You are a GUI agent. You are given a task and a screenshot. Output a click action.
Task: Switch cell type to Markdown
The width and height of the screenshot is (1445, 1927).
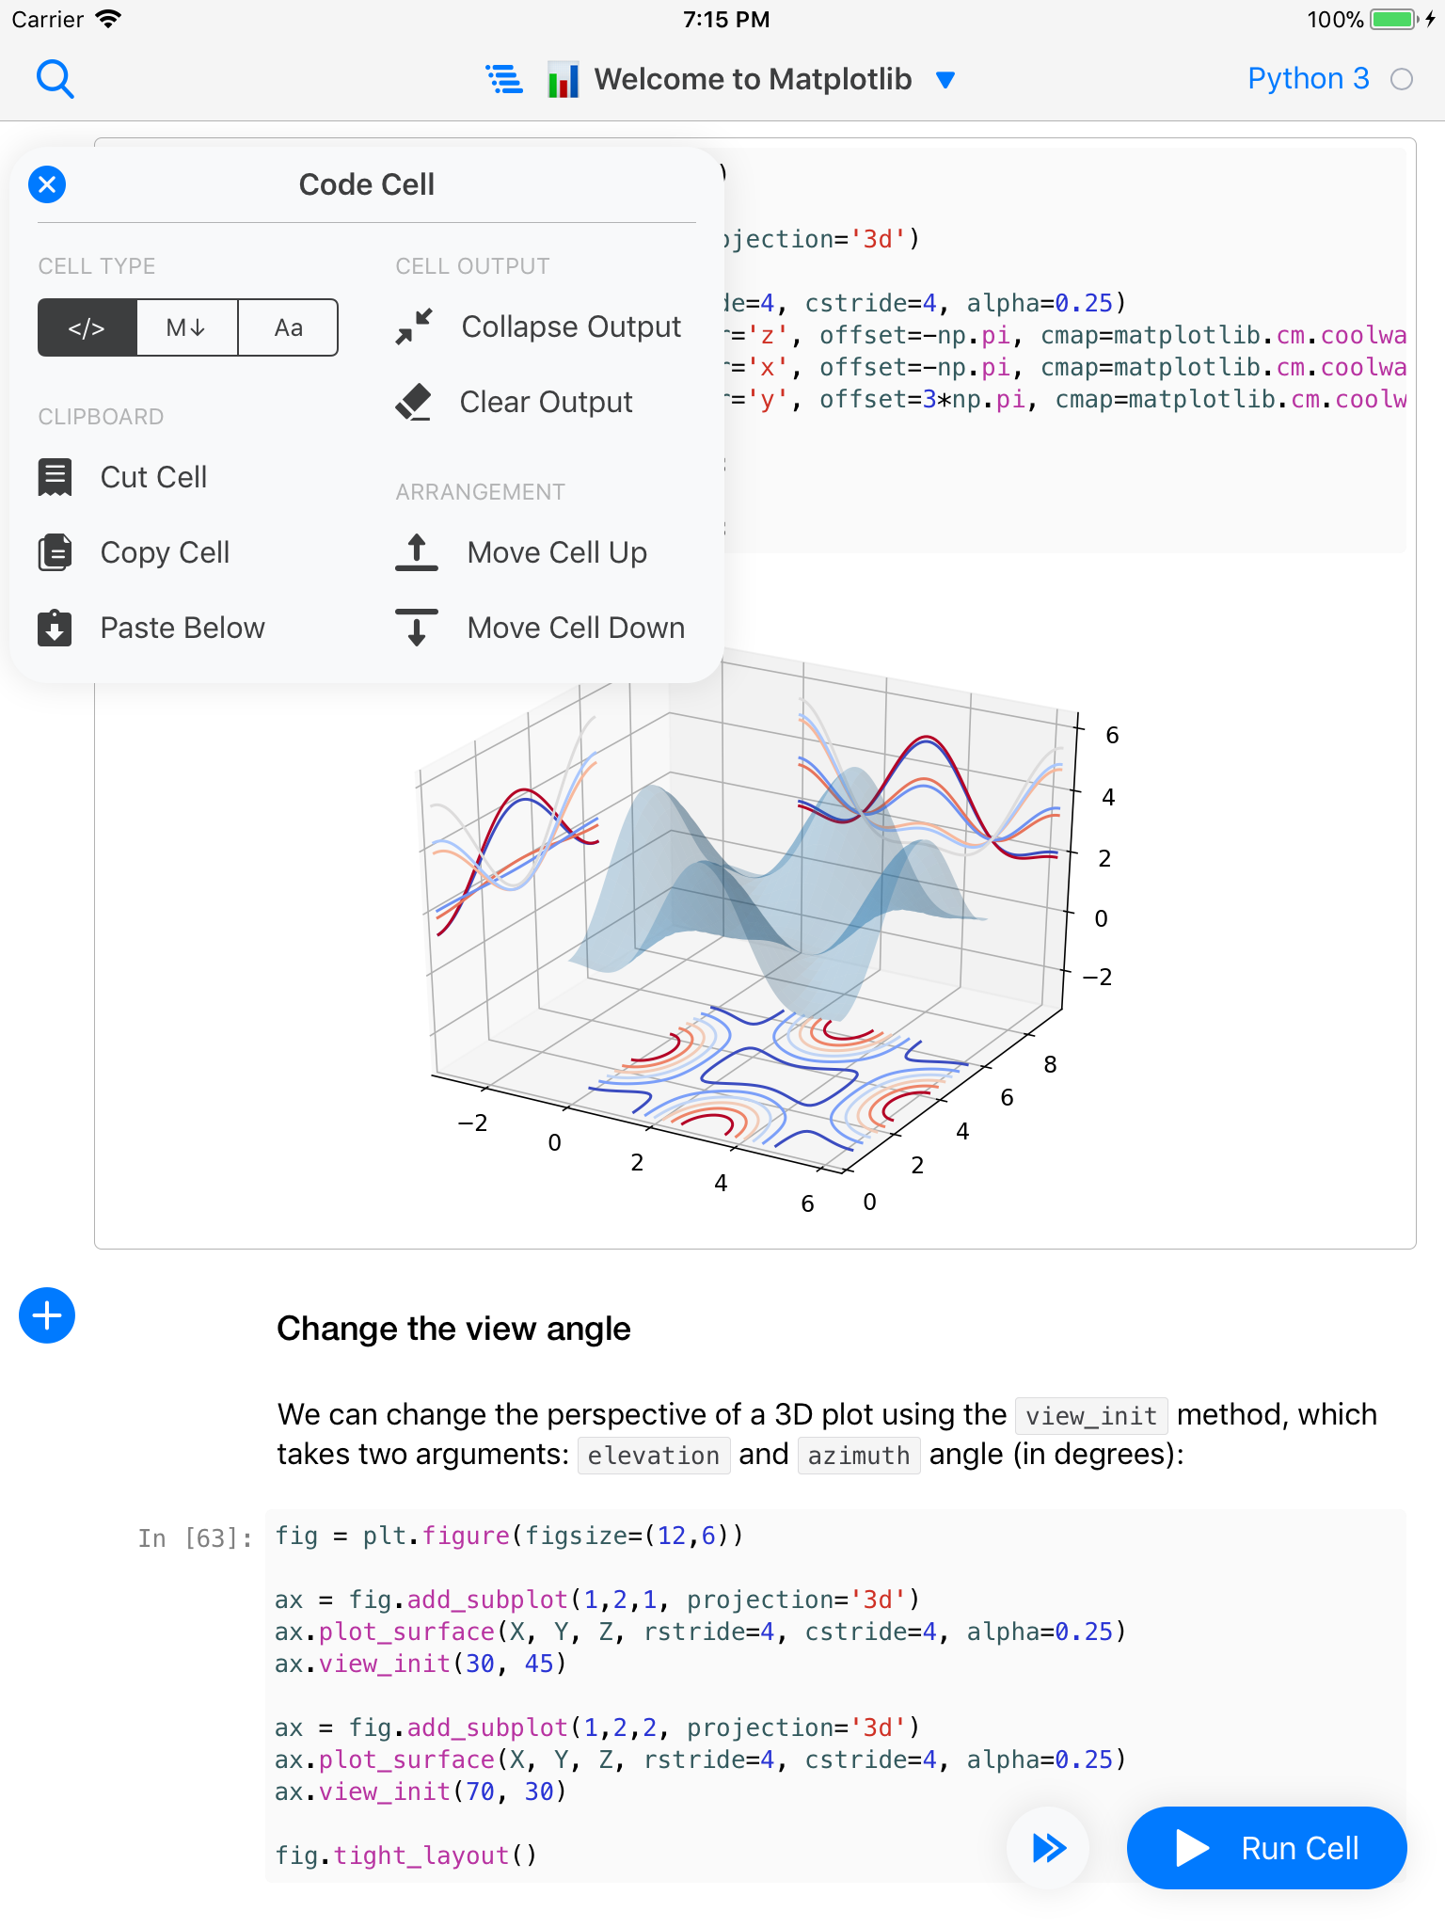tap(187, 327)
